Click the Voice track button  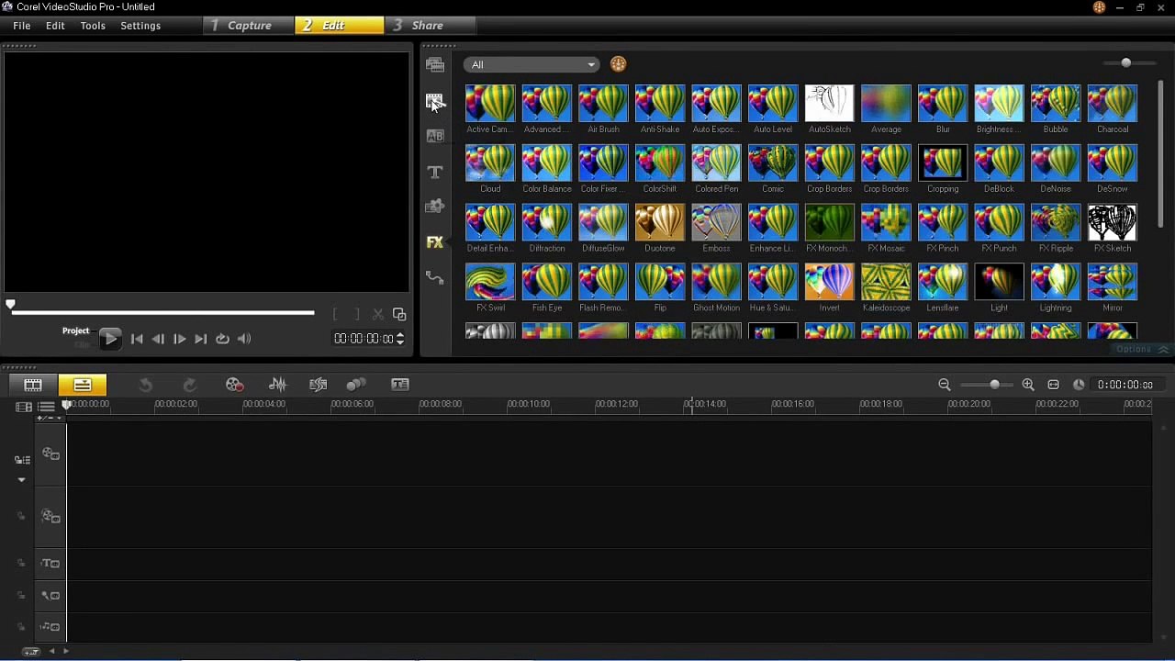pyautogui.click(x=51, y=595)
